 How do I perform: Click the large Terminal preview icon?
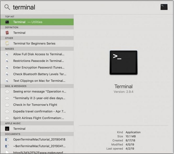[x=124, y=62]
